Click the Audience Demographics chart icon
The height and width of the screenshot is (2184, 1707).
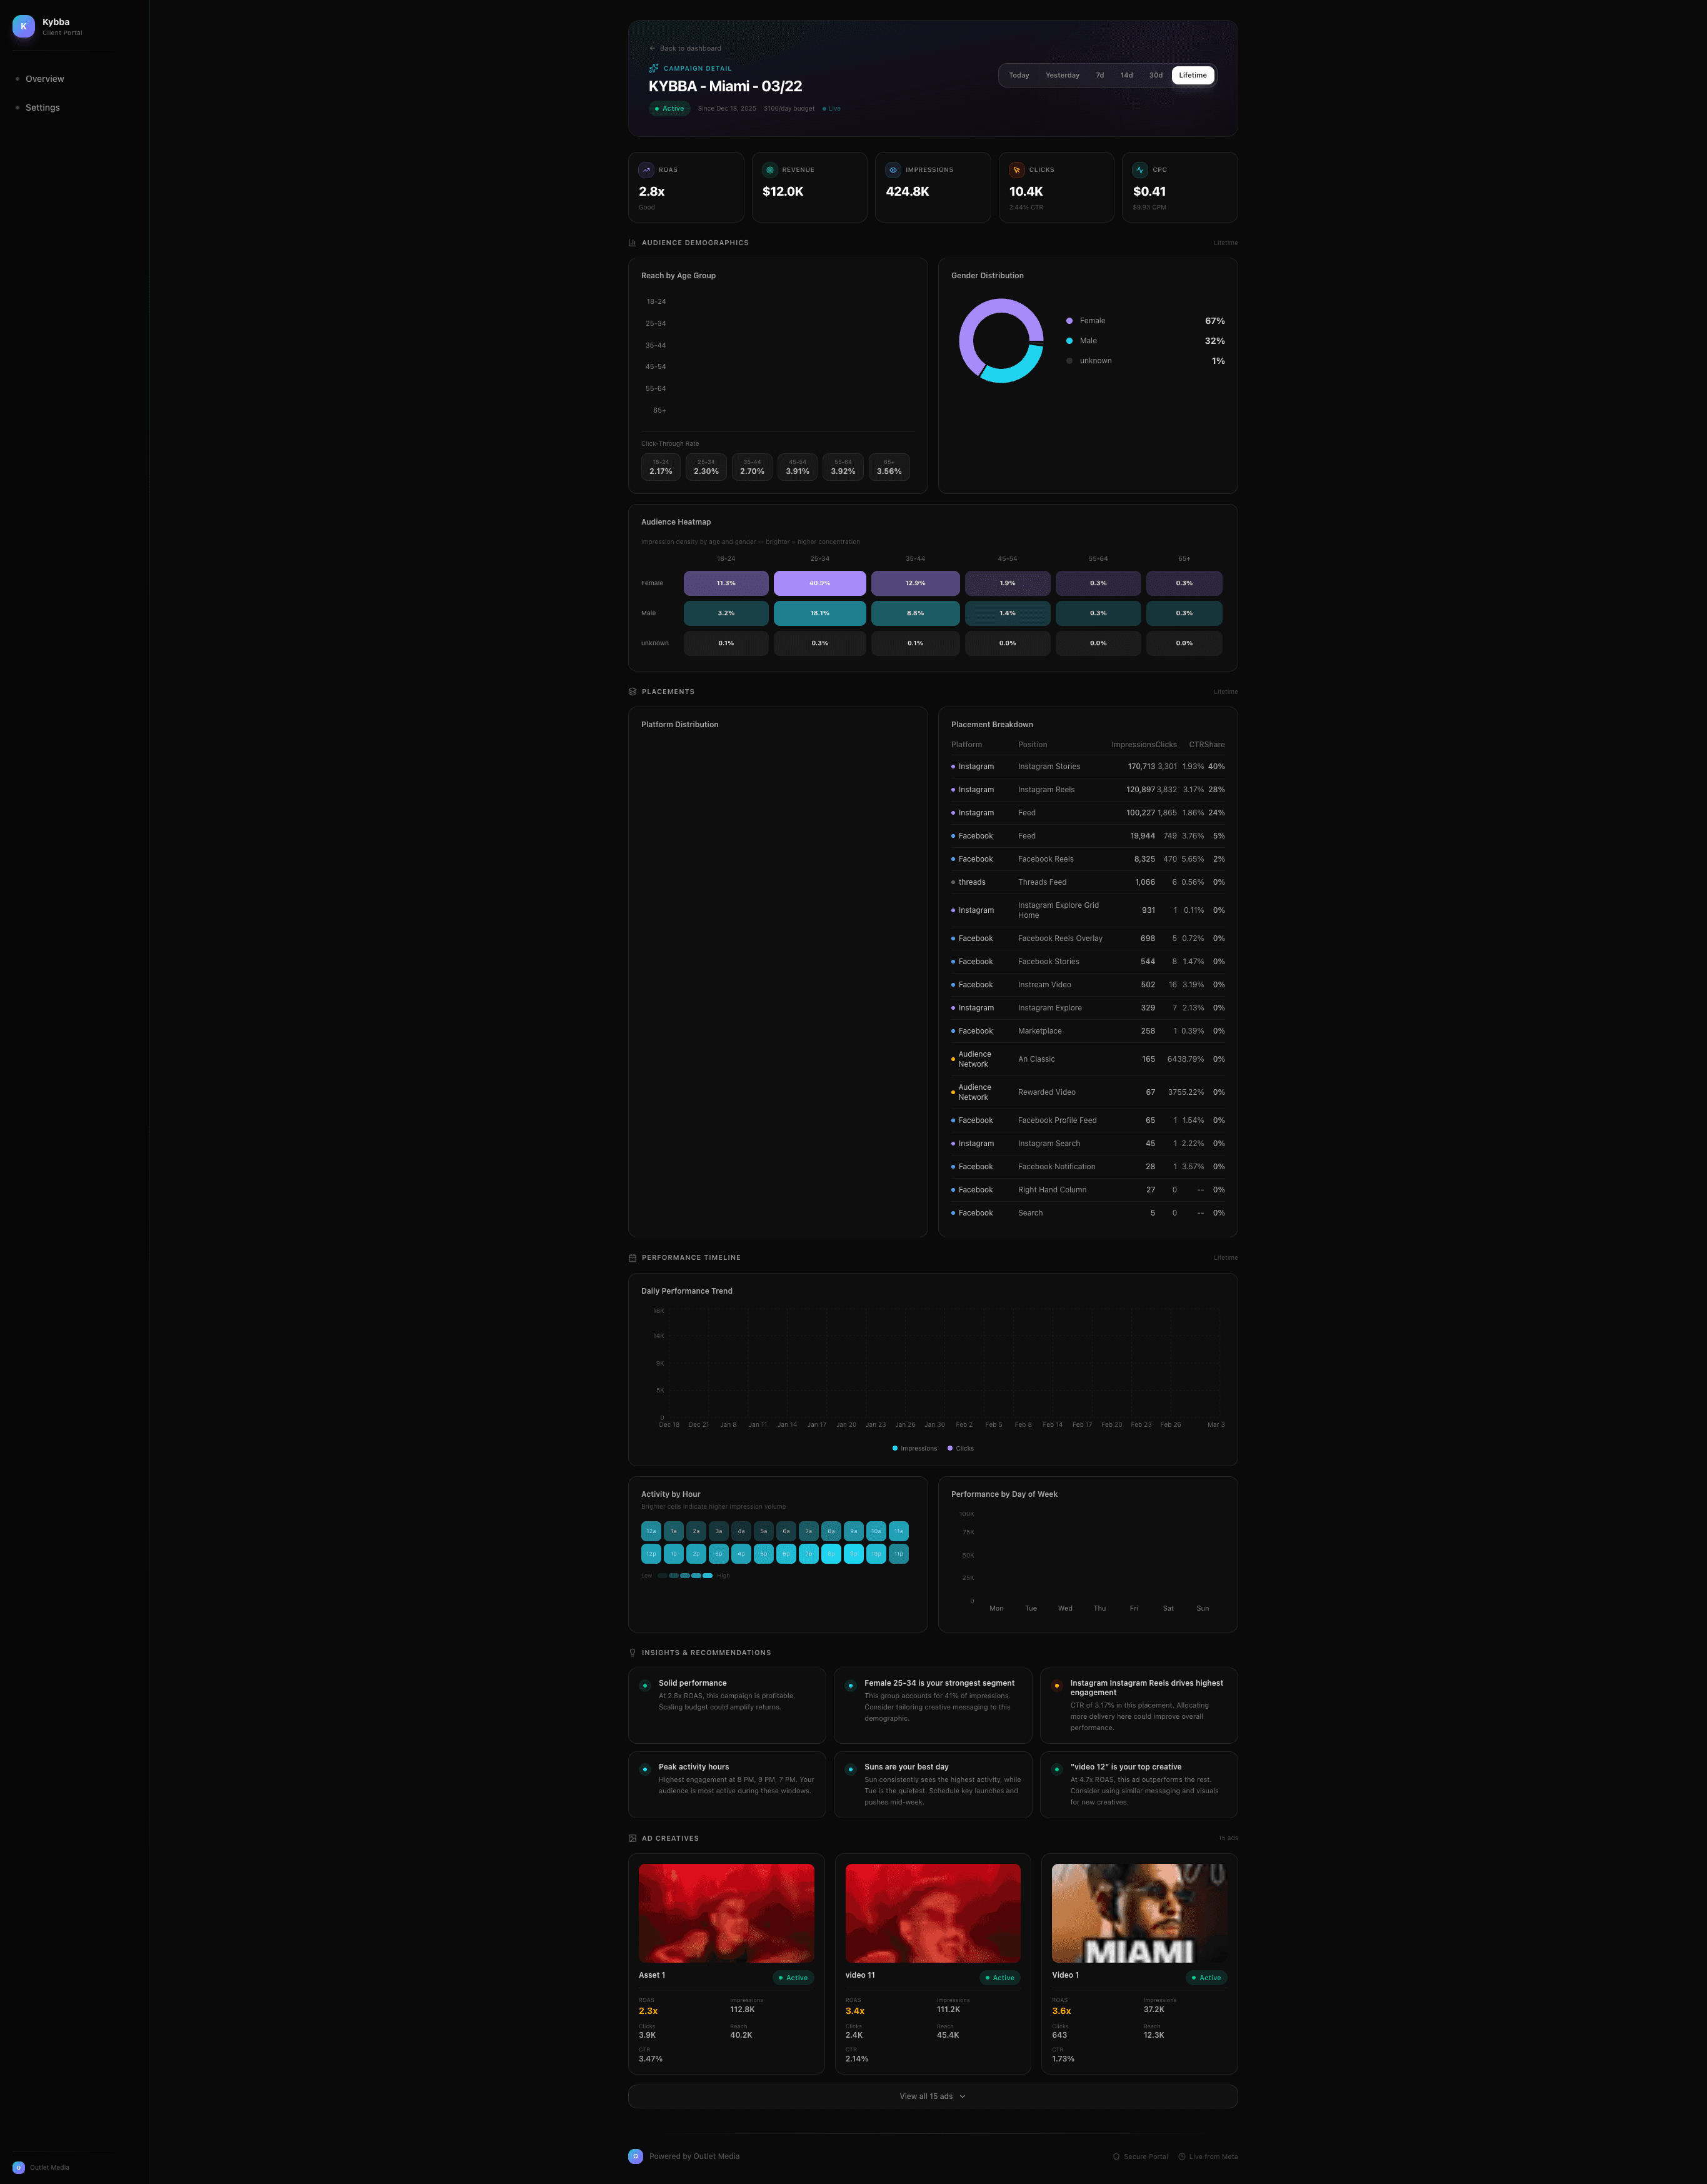coord(633,242)
